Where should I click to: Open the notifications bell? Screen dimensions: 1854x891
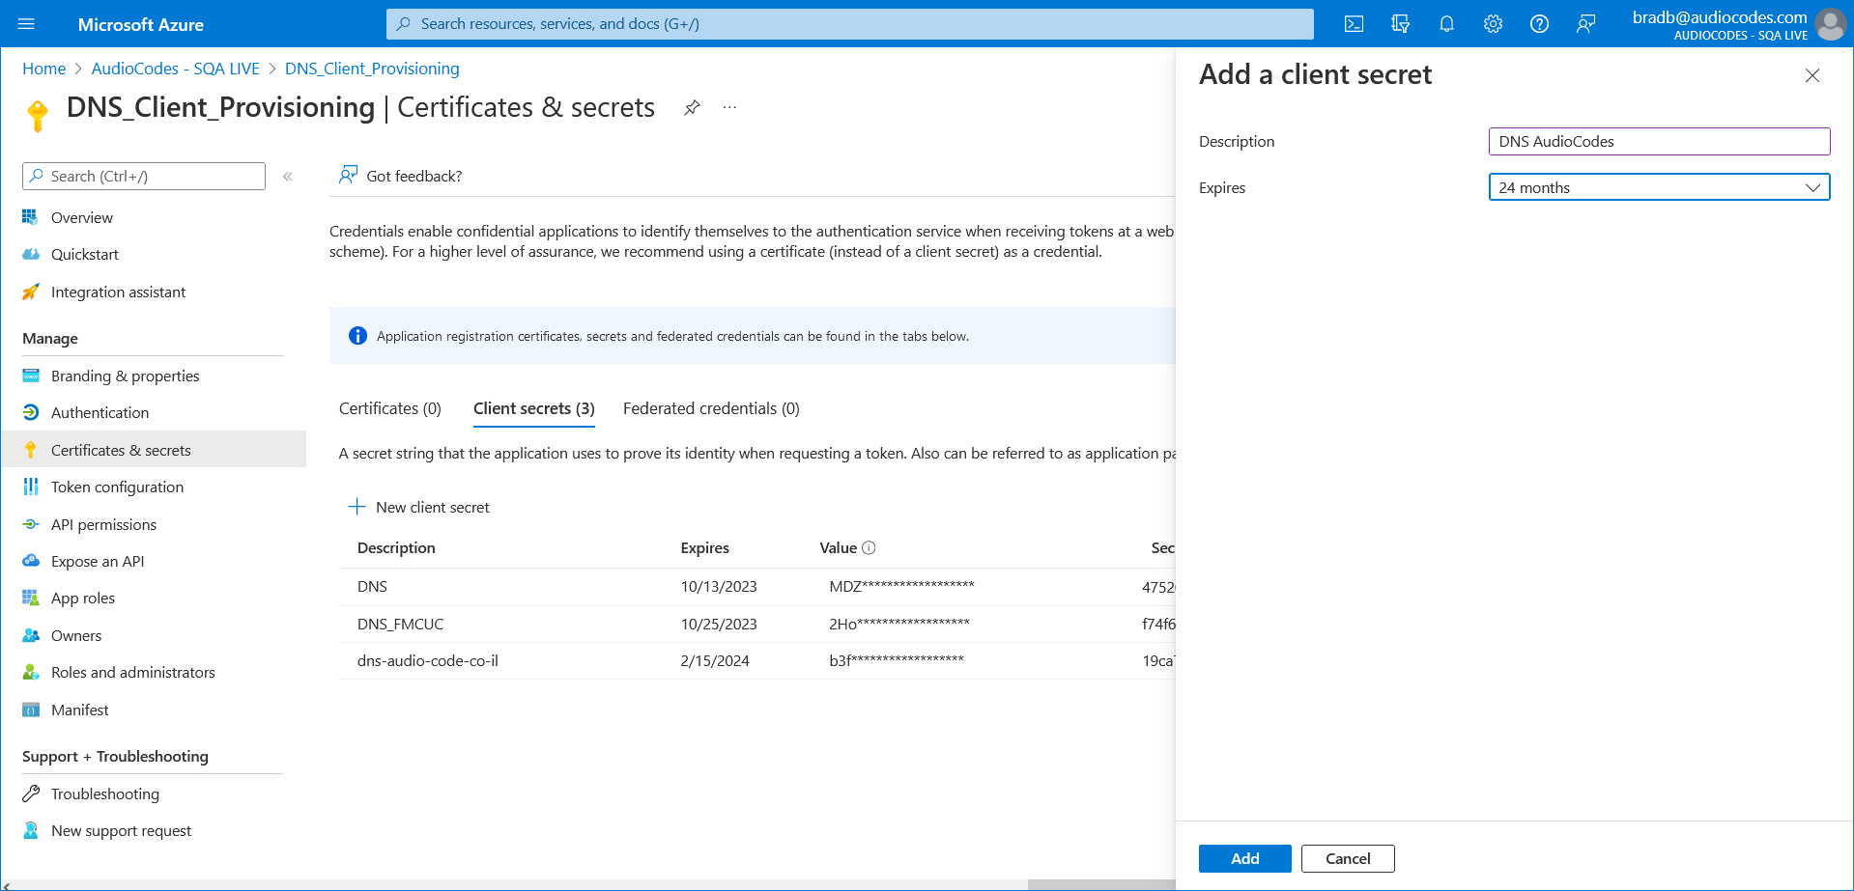click(x=1446, y=23)
